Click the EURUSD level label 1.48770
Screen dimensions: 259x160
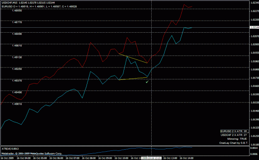17,22
